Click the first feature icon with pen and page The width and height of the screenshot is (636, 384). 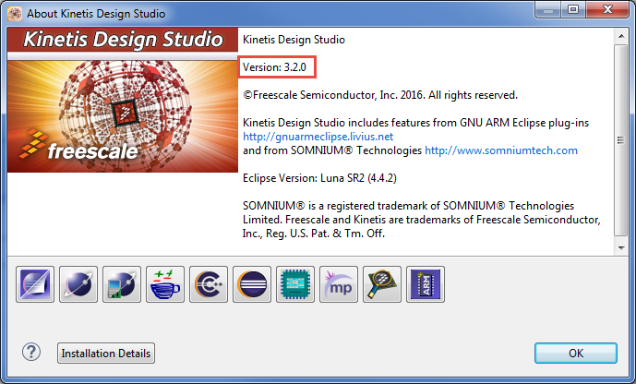tap(35, 284)
